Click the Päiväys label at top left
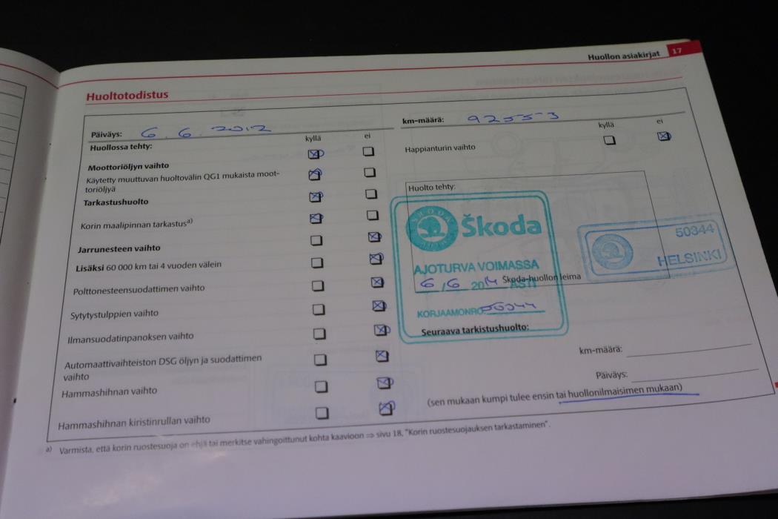This screenshot has height=519, width=778. (106, 135)
